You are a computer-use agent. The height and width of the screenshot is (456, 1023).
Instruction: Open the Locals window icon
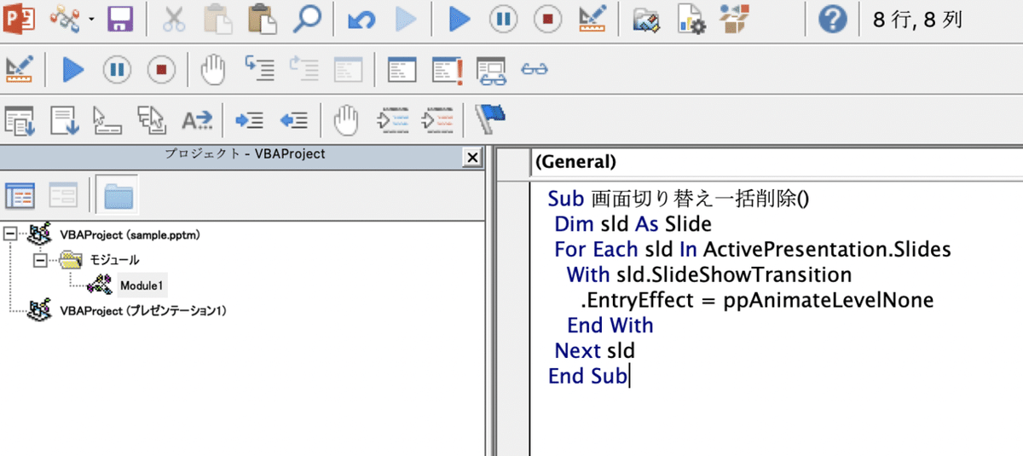[402, 70]
